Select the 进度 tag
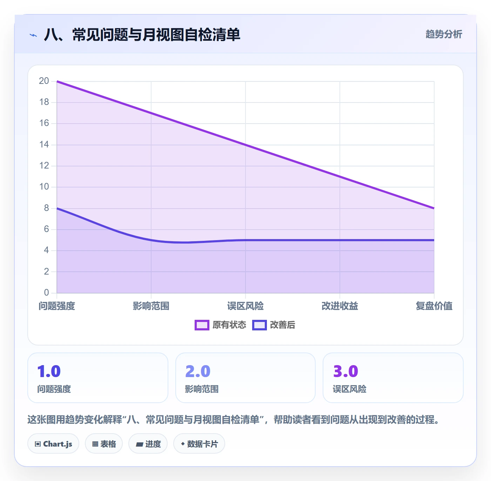 pyautogui.click(x=148, y=444)
